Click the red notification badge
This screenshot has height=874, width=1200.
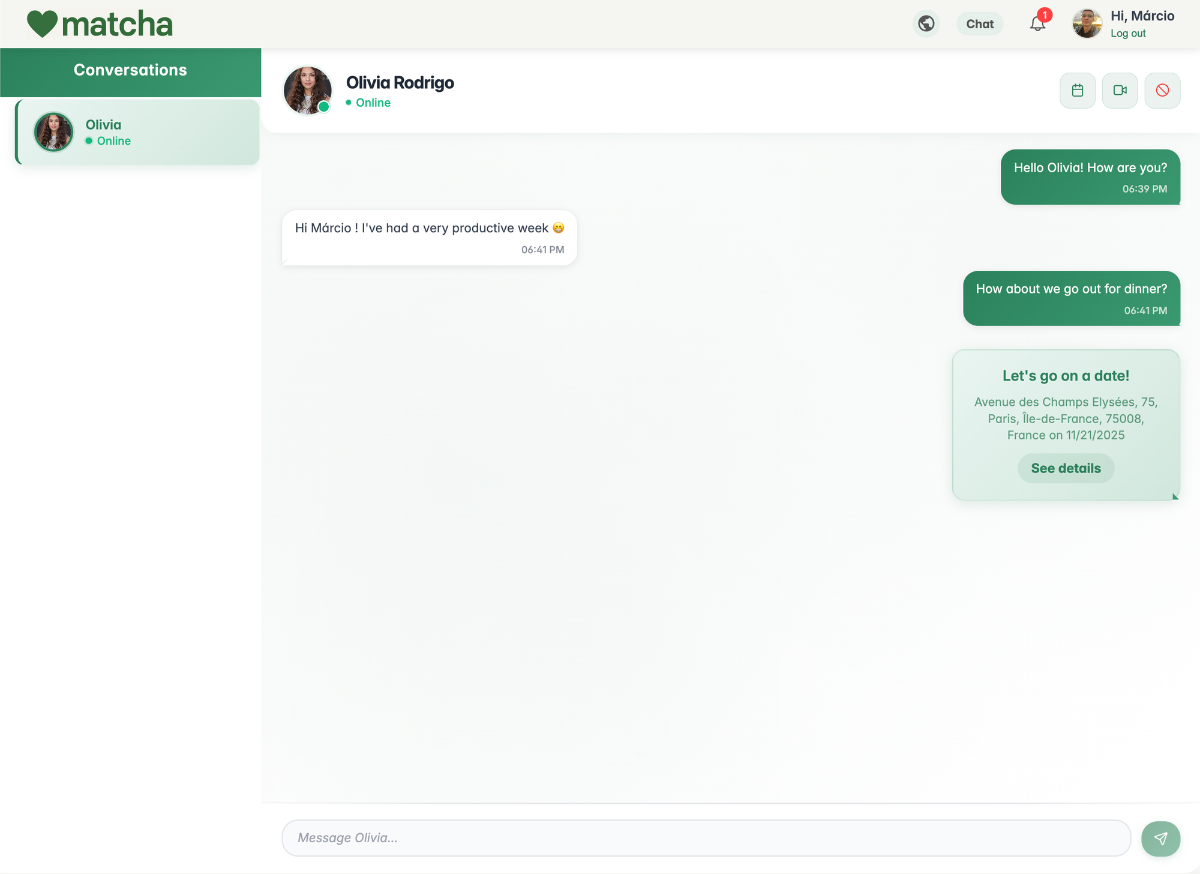1045,15
